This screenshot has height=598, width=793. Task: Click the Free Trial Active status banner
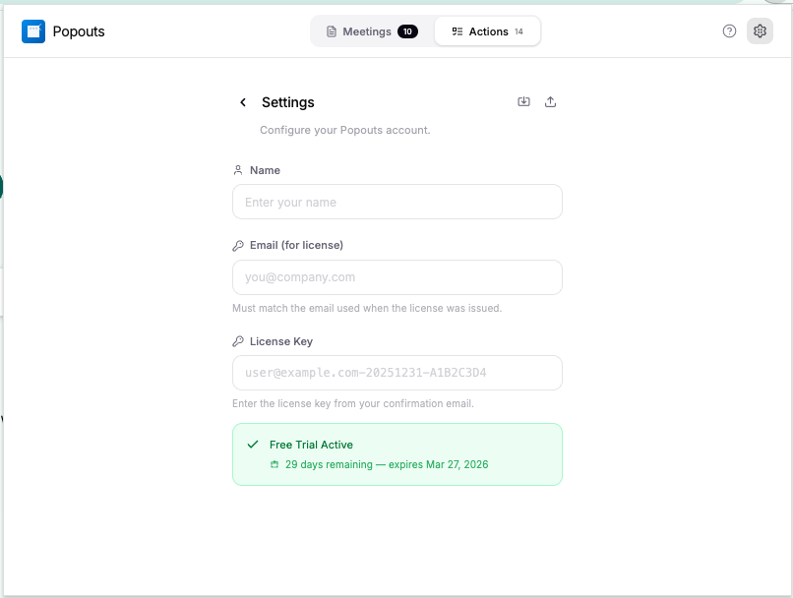click(x=396, y=452)
